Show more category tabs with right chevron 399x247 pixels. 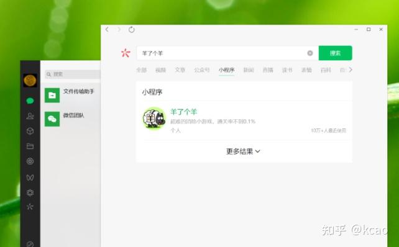[x=351, y=70]
